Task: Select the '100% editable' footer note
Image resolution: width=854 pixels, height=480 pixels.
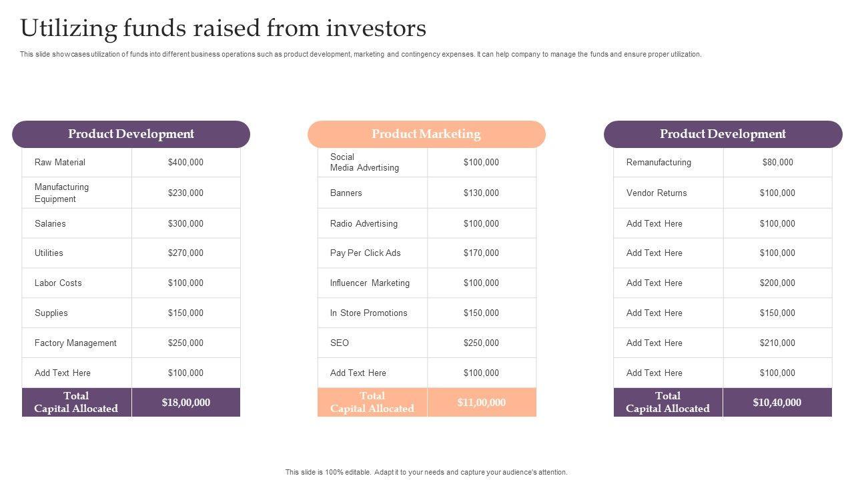Action: 426,472
